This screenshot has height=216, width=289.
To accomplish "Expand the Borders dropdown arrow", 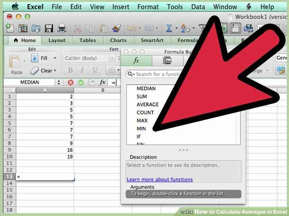I will [118, 70].
